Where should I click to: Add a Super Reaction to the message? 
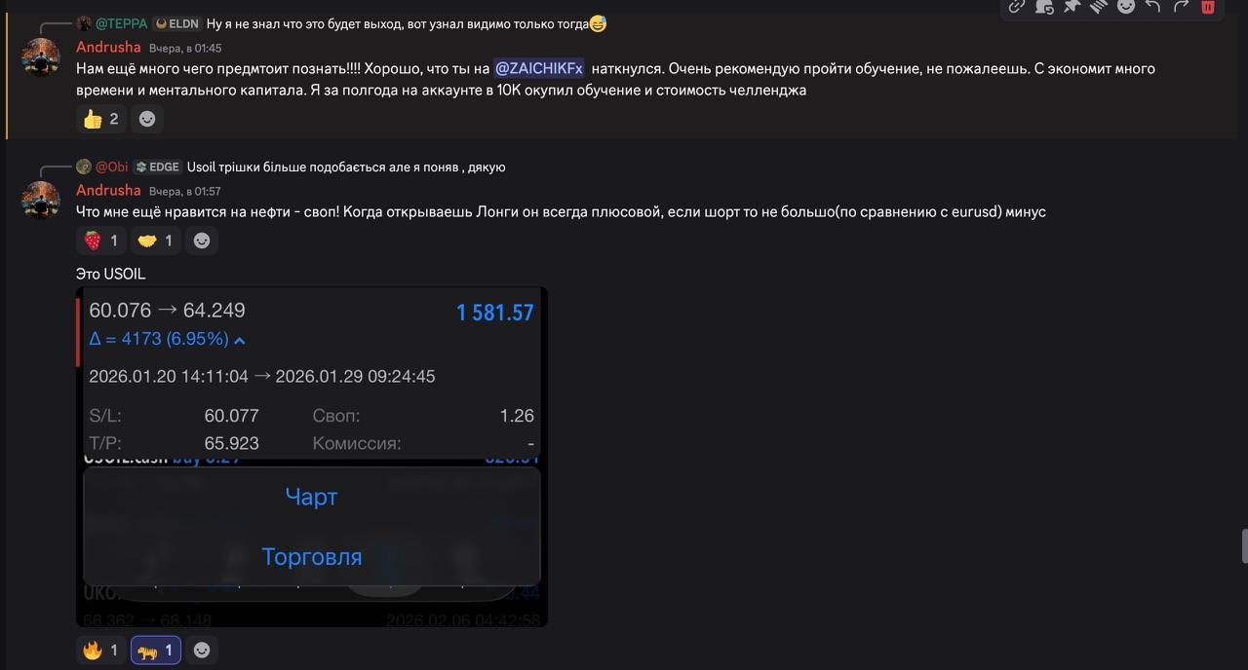coord(1099,8)
